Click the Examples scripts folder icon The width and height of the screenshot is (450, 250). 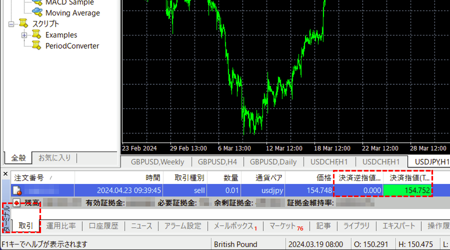pos(36,34)
